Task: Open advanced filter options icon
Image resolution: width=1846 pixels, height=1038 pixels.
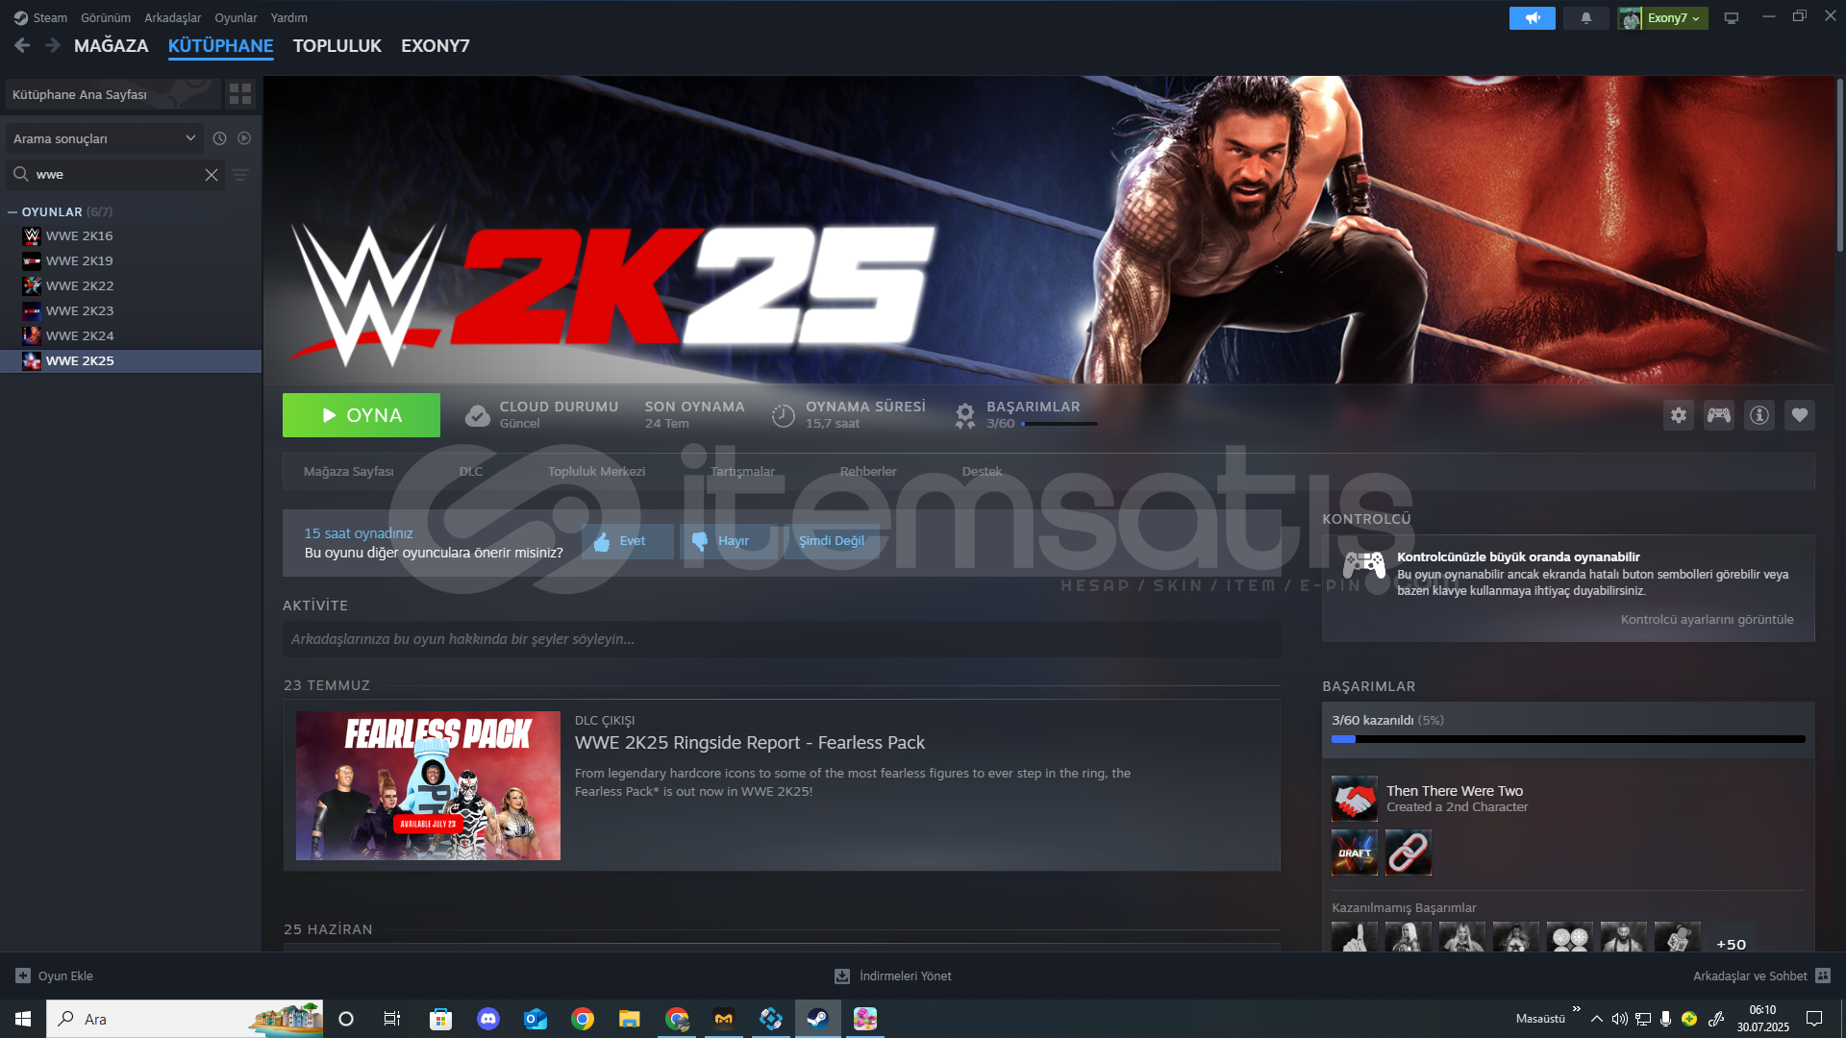Action: [x=240, y=175]
